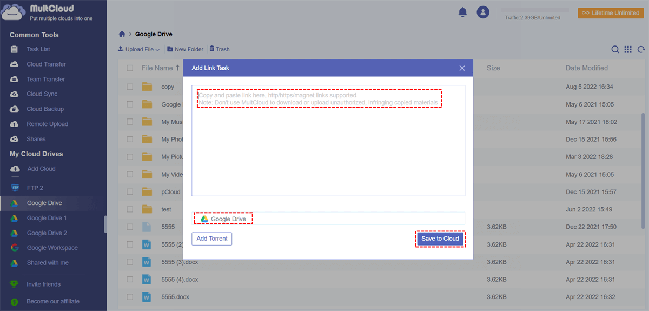This screenshot has width=649, height=311.
Task: Switch to grid view icon
Action: (x=628, y=49)
